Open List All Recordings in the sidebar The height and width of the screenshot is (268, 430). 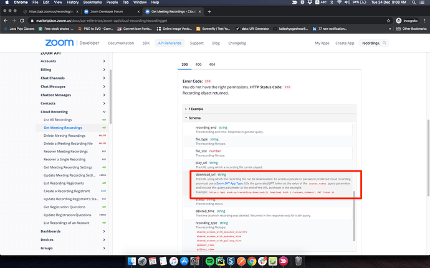pyautogui.click(x=57, y=119)
